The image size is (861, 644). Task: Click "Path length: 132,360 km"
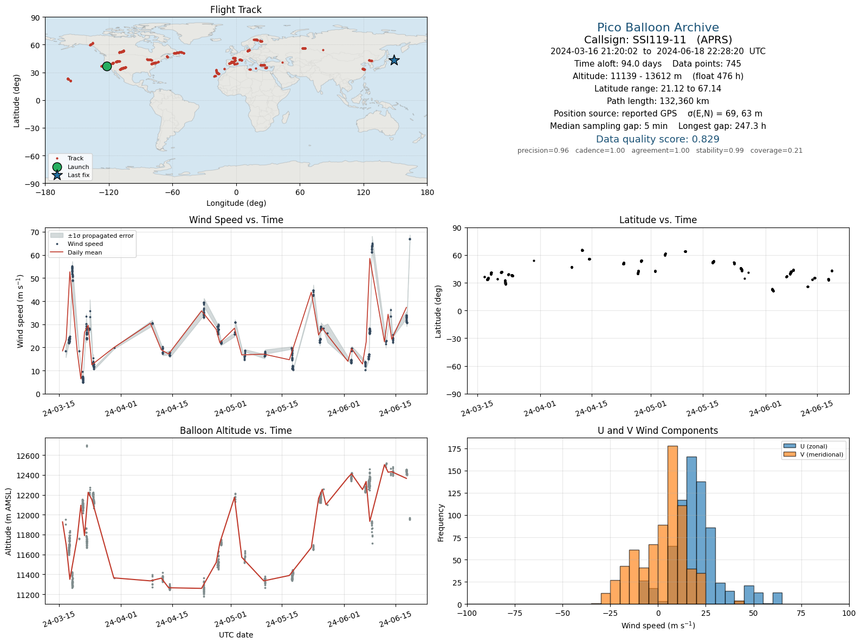tap(658, 101)
